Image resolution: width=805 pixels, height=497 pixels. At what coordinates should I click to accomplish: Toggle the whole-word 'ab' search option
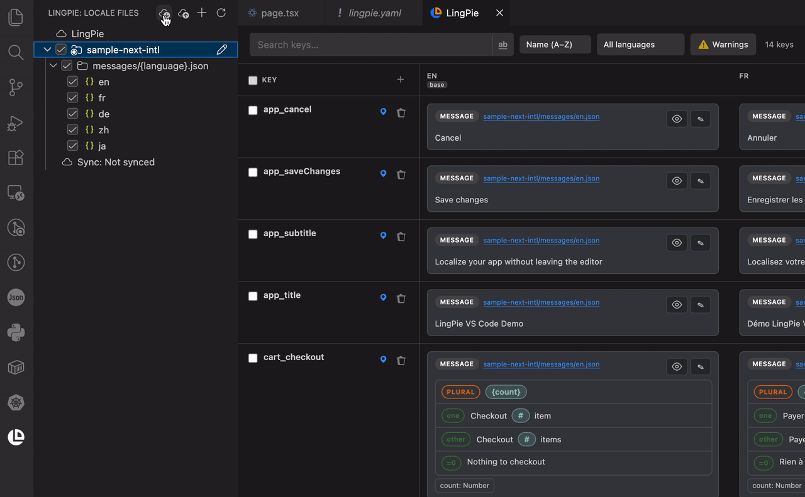502,45
